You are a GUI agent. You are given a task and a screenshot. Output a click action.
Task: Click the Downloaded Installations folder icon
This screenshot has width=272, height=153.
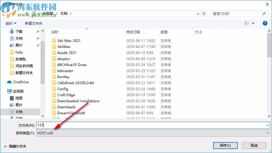[x=54, y=101]
